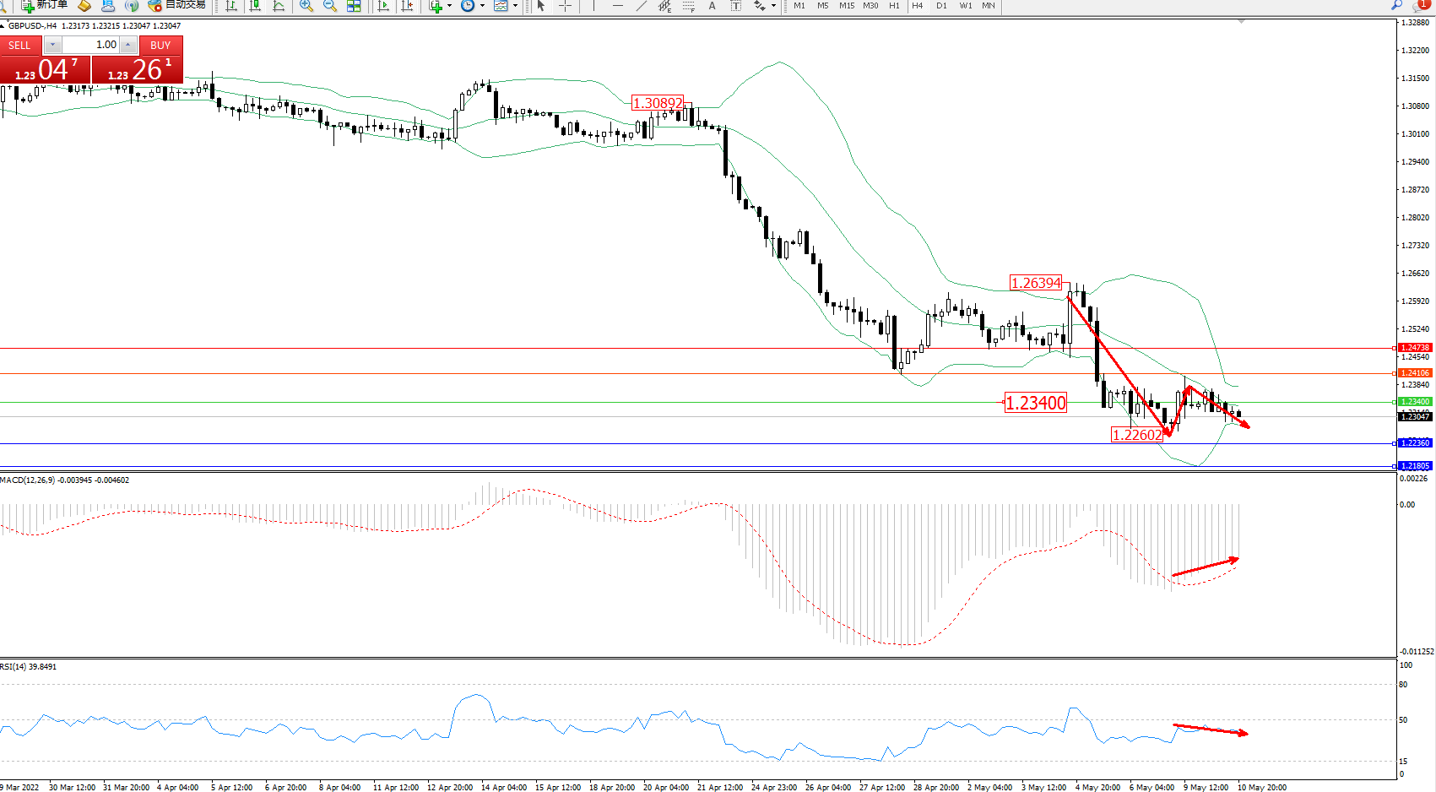The height and width of the screenshot is (792, 1436).
Task: Open the search magnifier at top right
Action: pyautogui.click(x=1397, y=5)
